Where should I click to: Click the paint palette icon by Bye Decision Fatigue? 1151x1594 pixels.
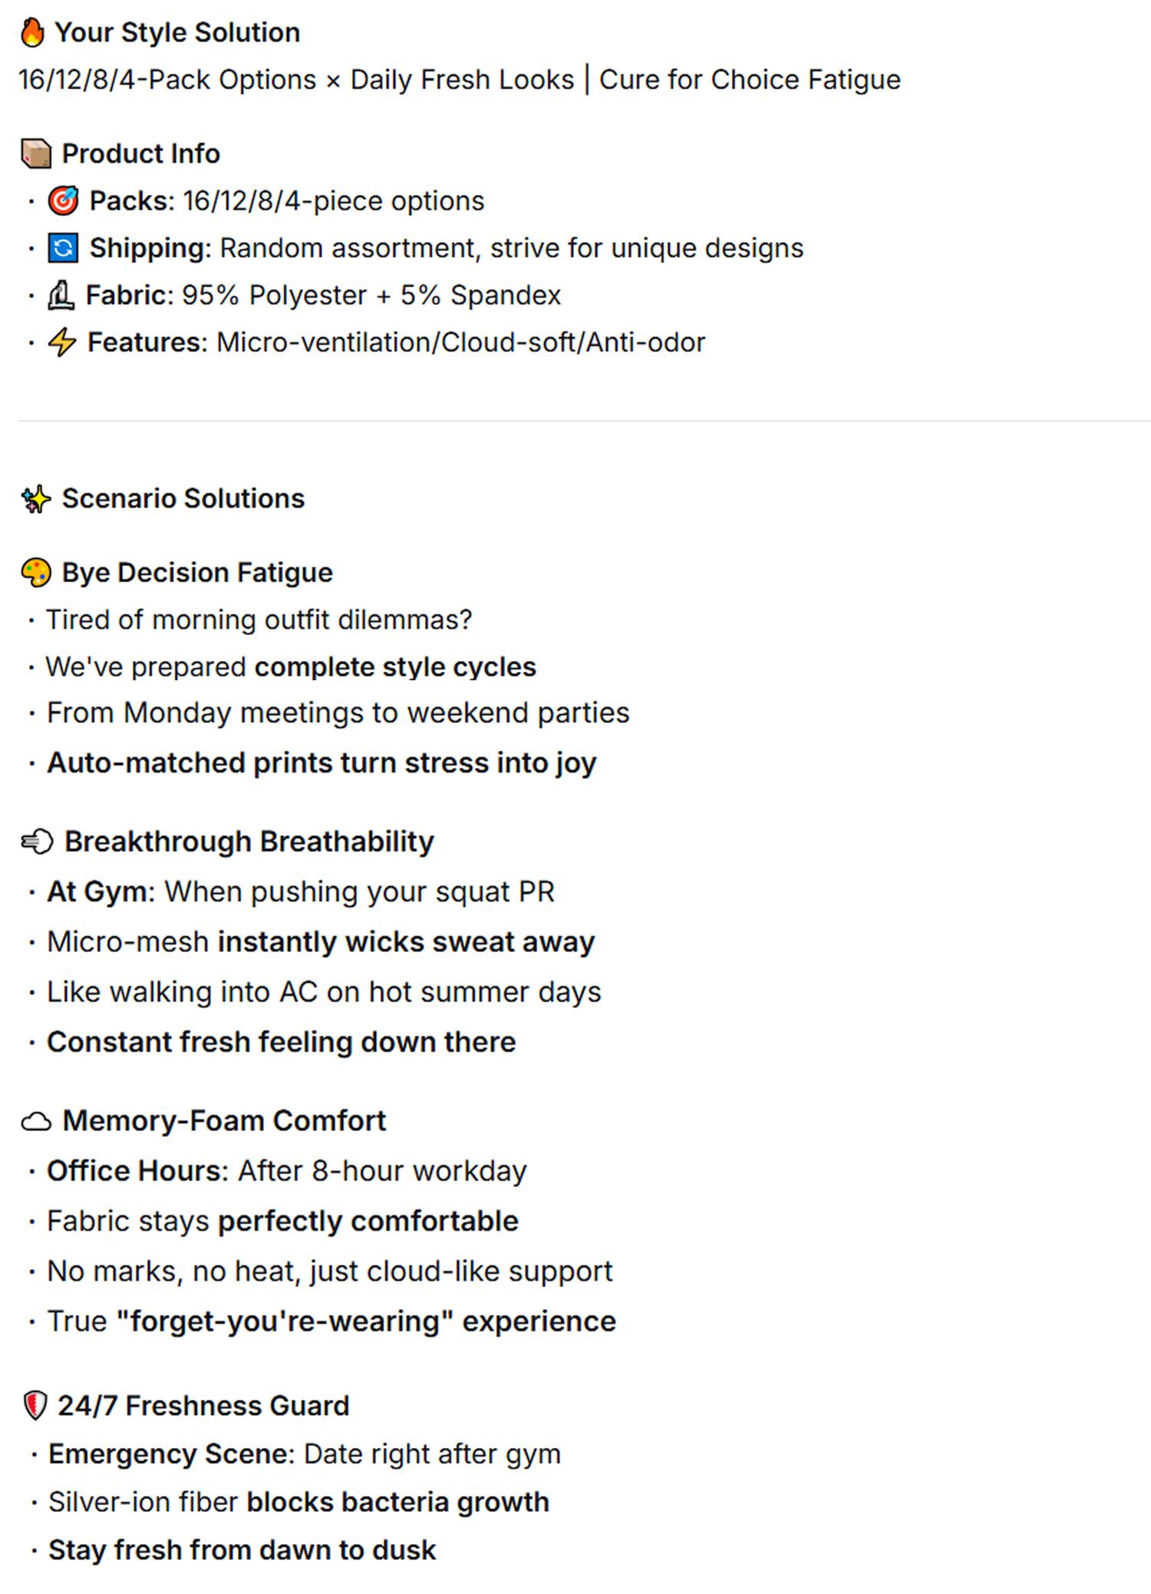[36, 573]
